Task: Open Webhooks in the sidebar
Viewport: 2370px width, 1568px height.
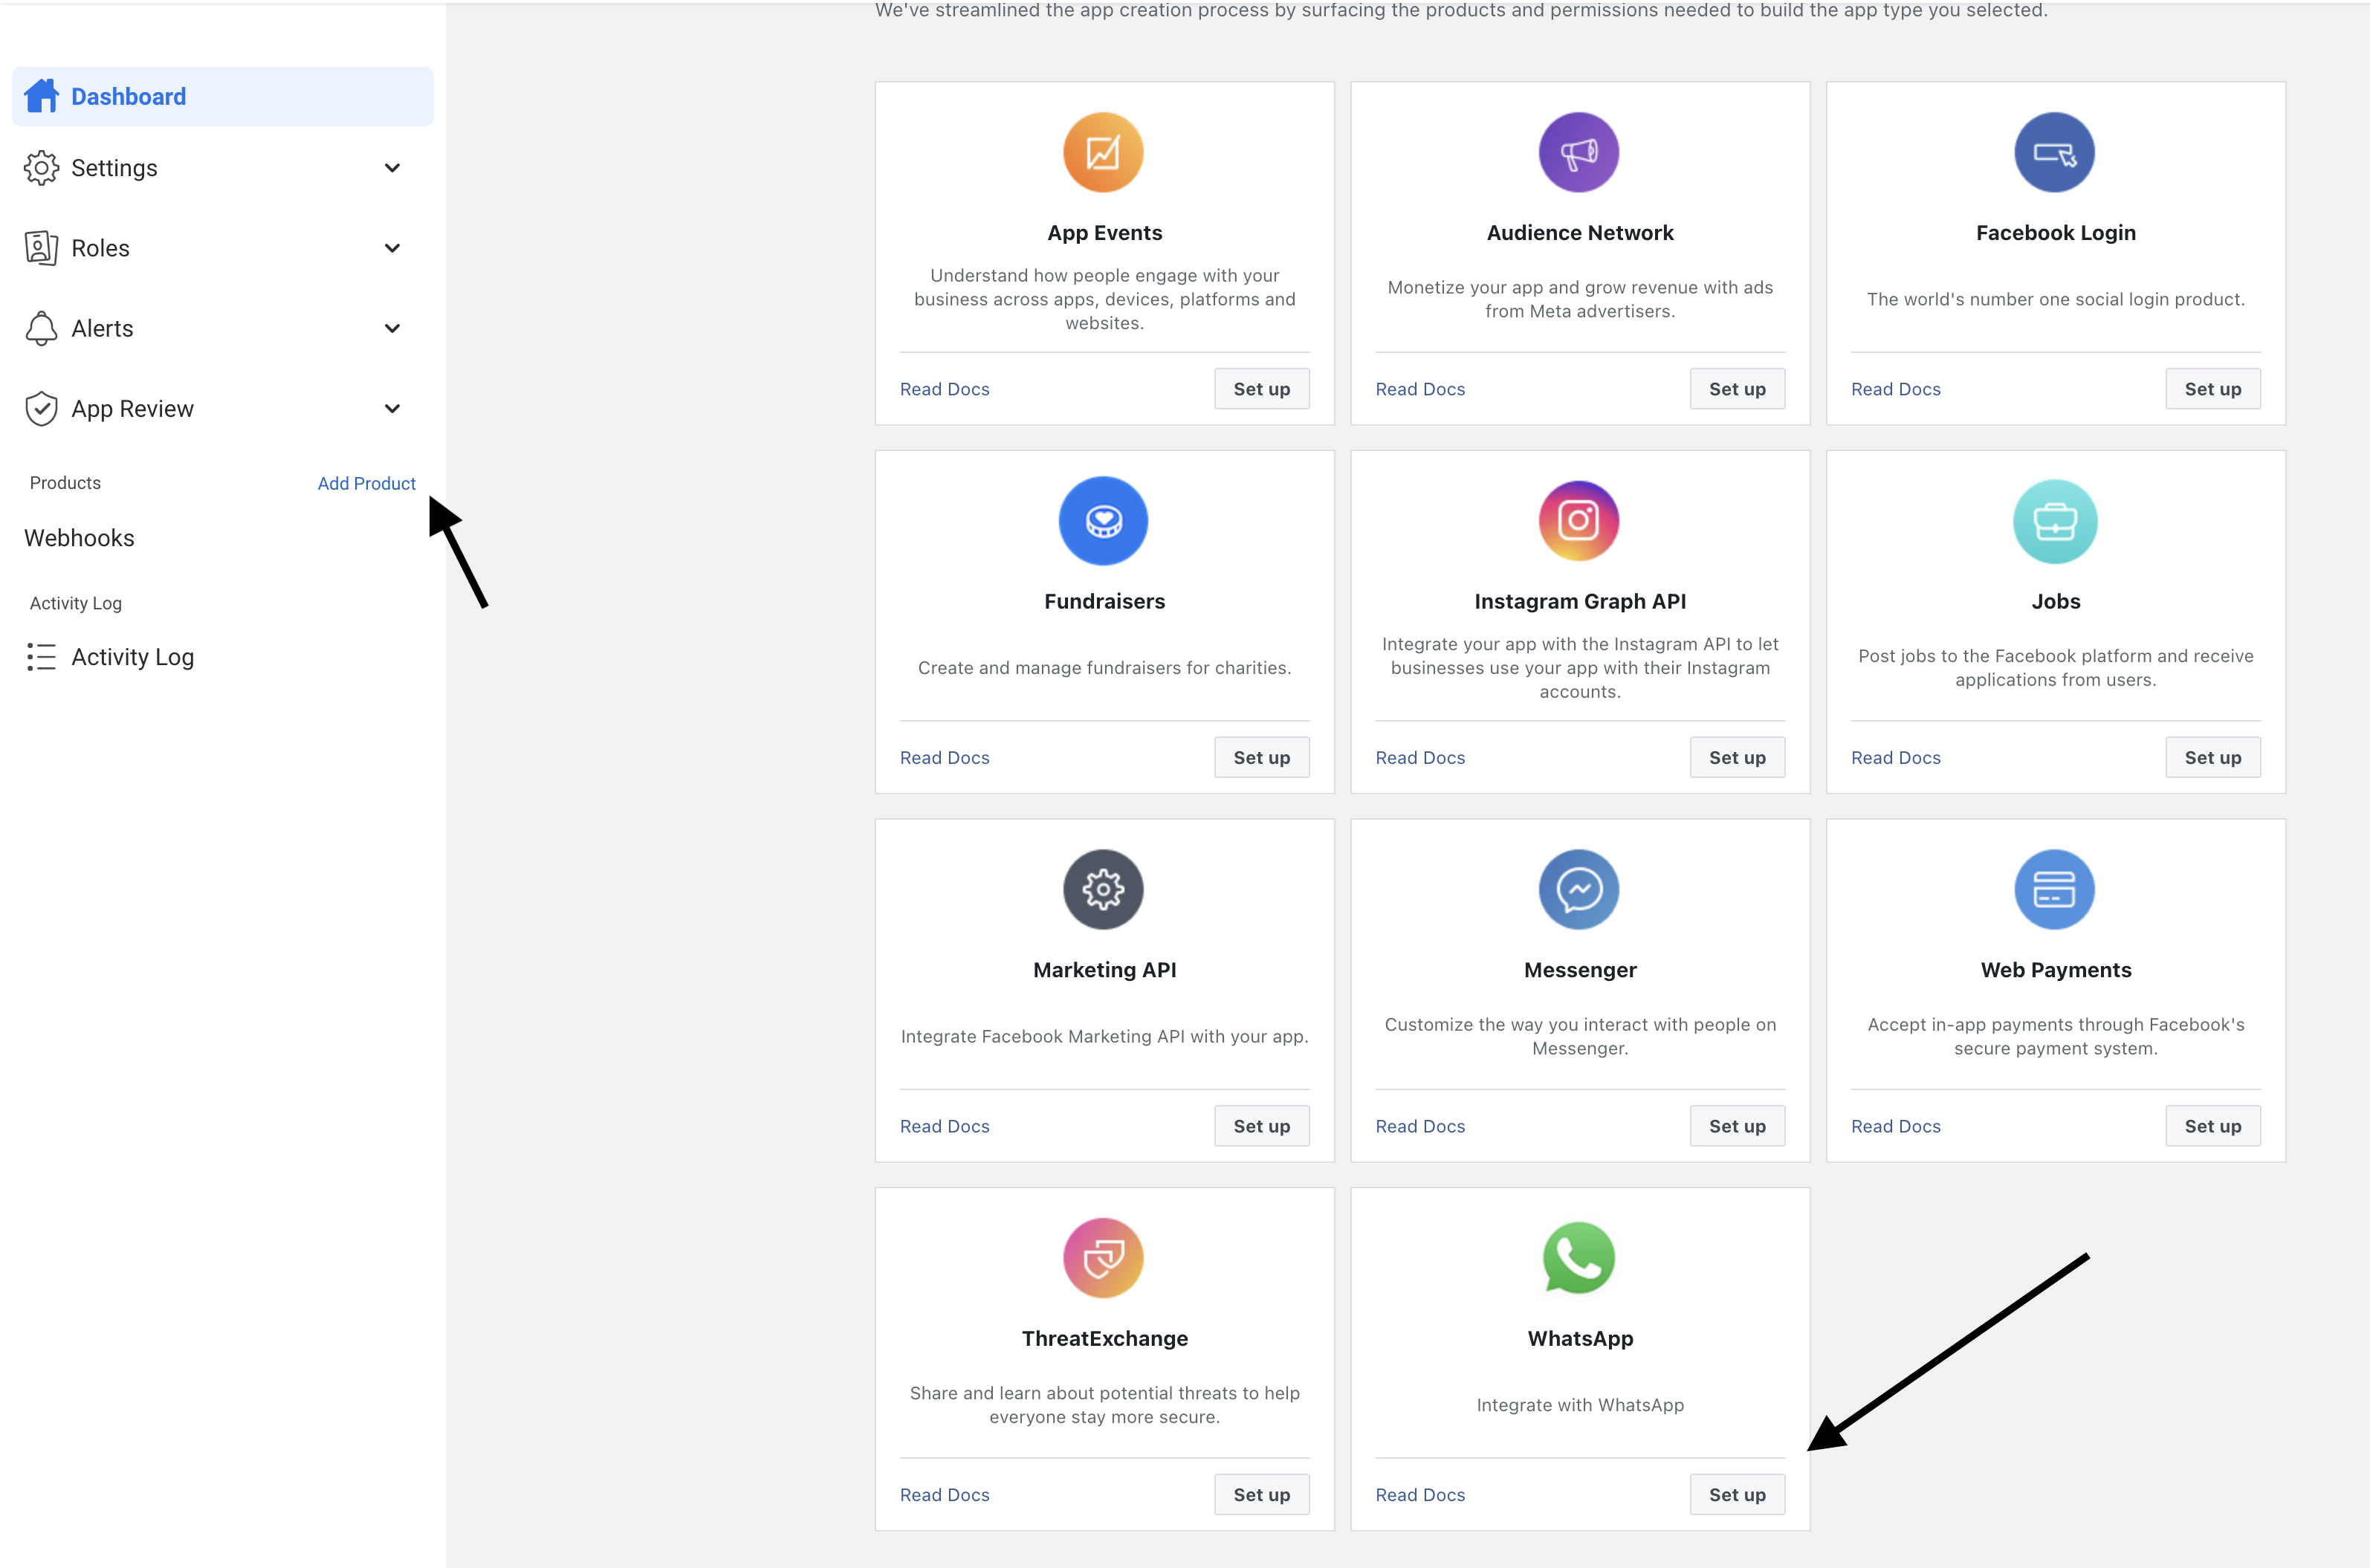Action: click(x=79, y=538)
